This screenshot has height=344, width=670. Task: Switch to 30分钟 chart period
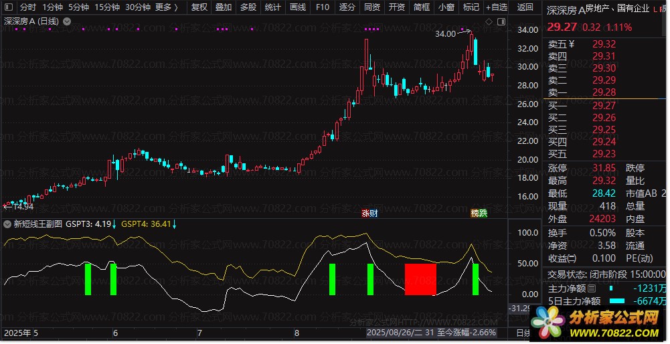[138, 7]
